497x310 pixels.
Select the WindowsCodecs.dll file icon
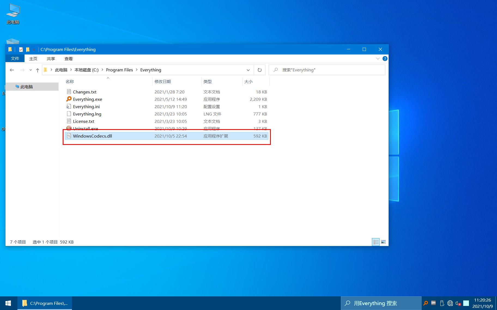click(69, 136)
